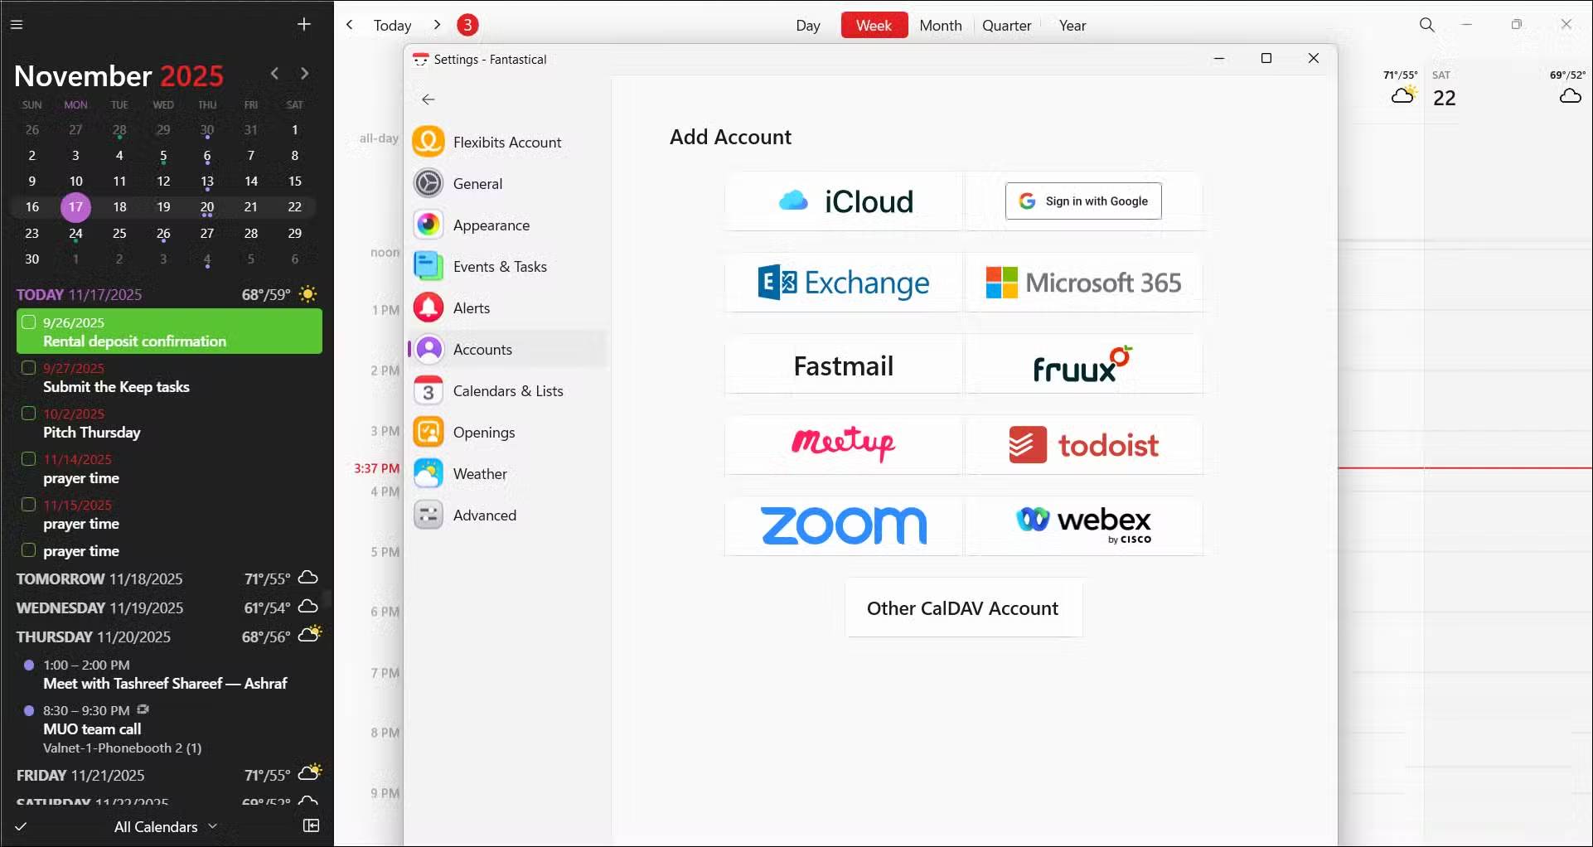Expand the All Calendars dropdown
1593x847 pixels.
click(166, 826)
